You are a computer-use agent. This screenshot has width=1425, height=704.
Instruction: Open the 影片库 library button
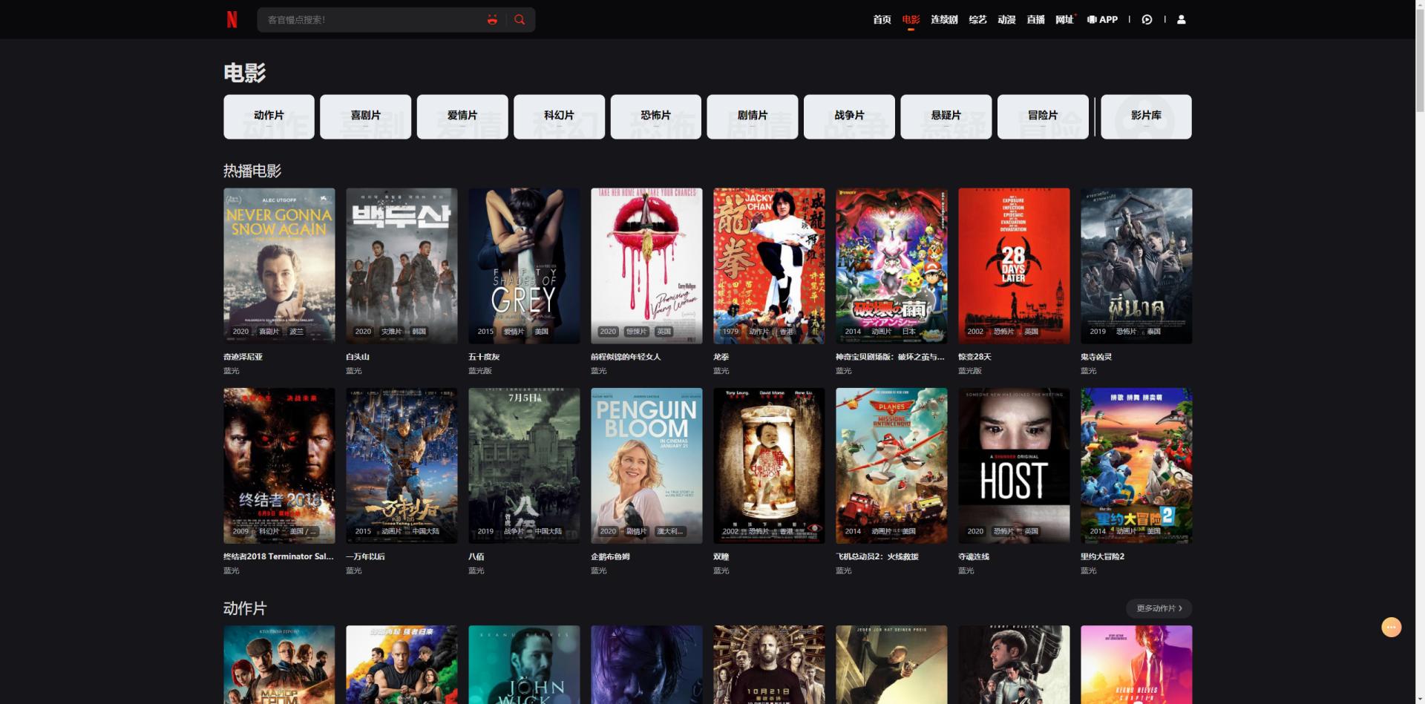(x=1146, y=116)
